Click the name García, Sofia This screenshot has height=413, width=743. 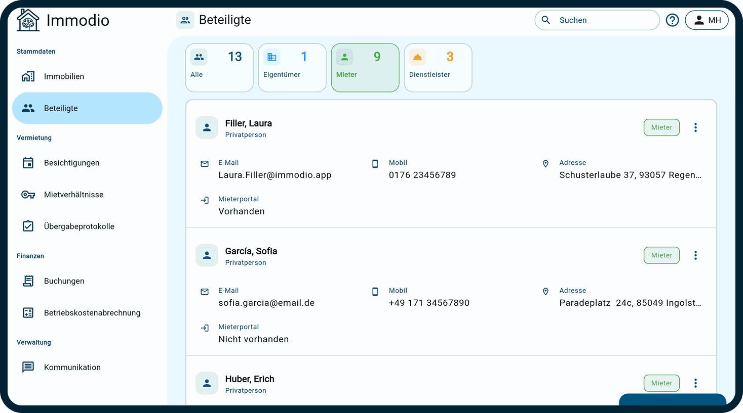pyautogui.click(x=251, y=251)
